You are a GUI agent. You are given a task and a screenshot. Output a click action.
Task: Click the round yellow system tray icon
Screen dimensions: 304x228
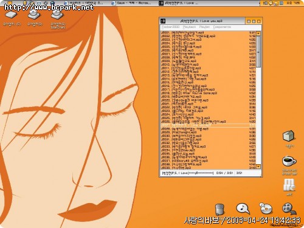pos(271,3)
